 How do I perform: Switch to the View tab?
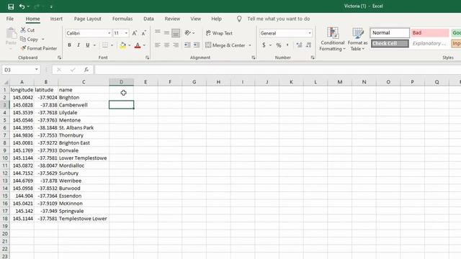tap(195, 19)
